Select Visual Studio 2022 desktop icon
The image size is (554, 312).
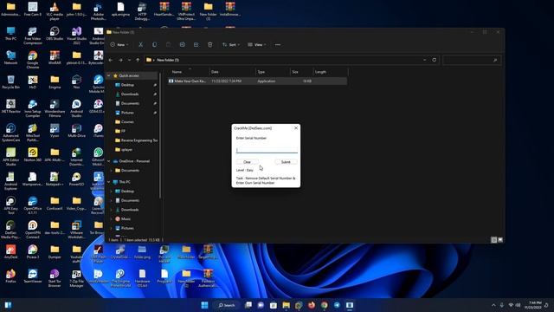tap(76, 36)
